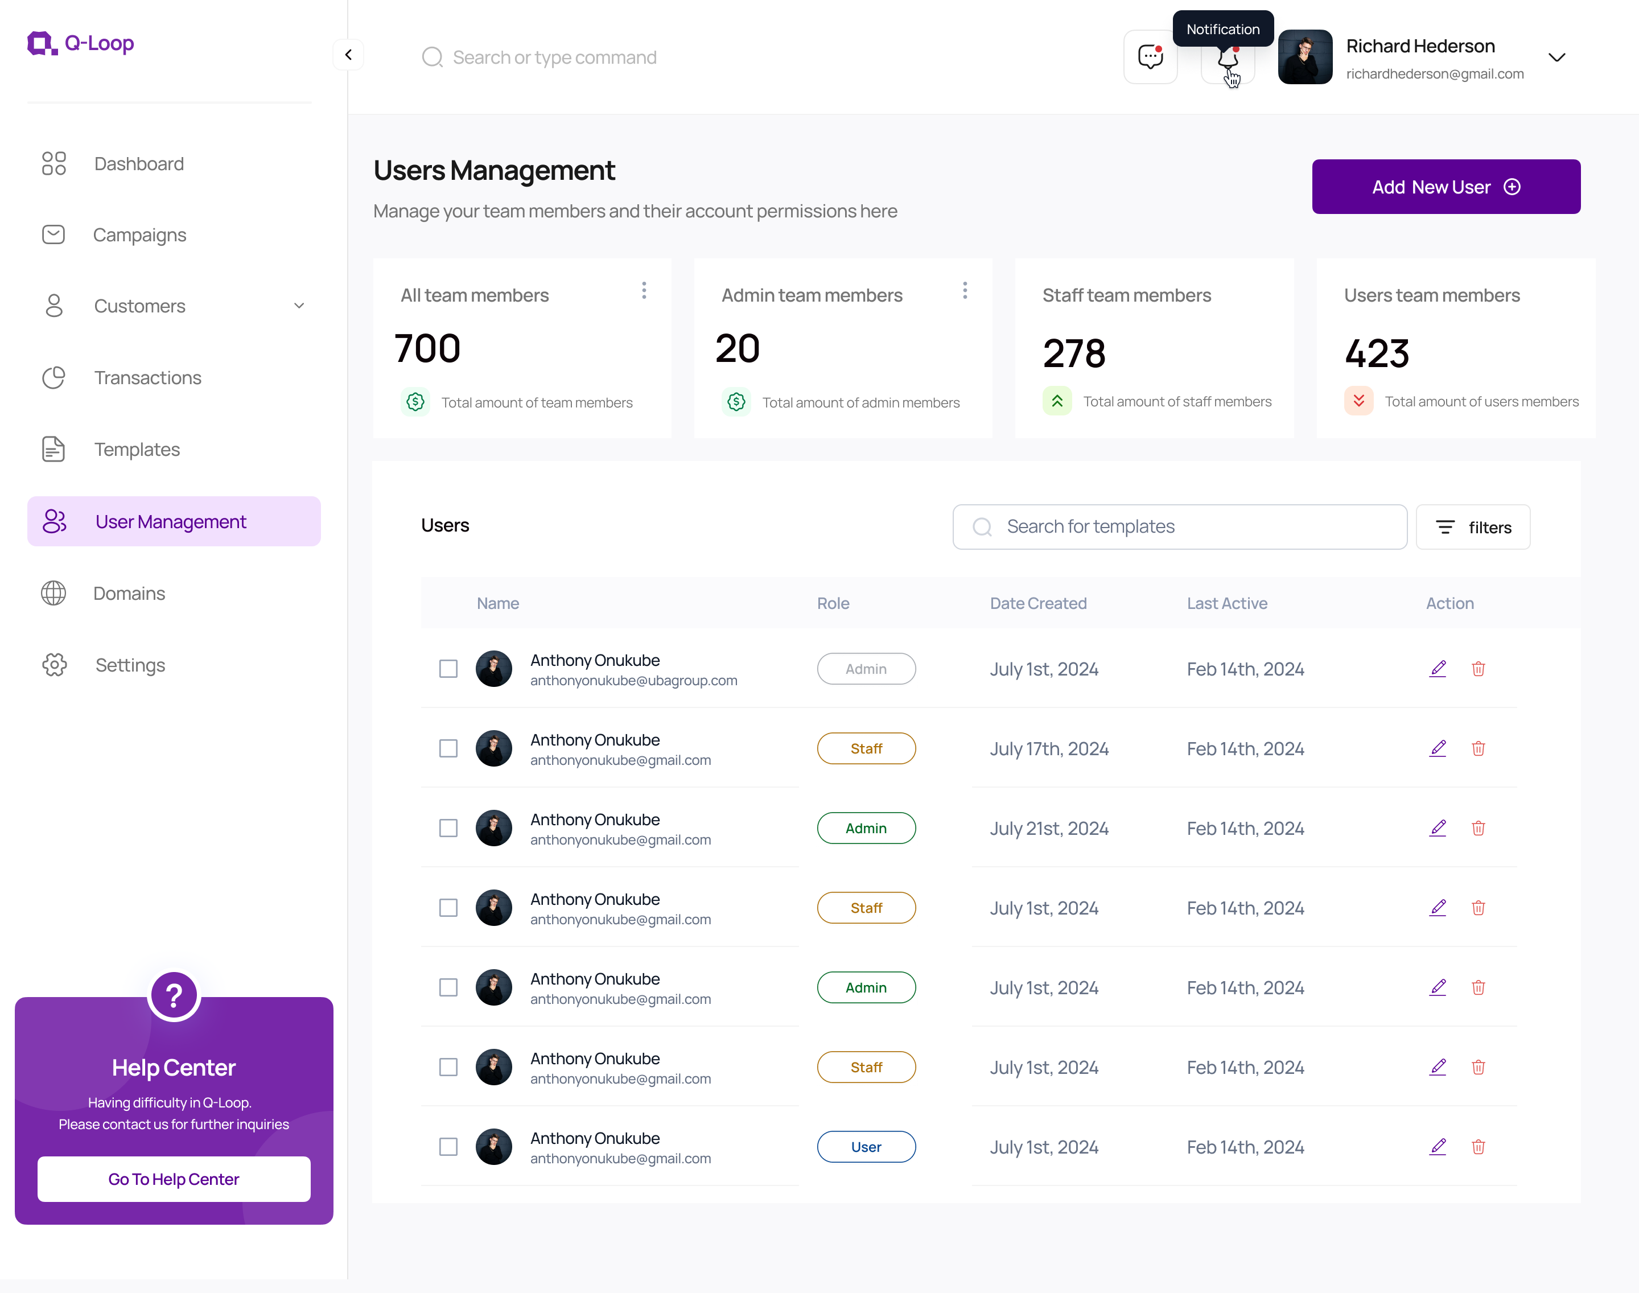
Task: Open the chat messages icon
Action: click(1150, 57)
